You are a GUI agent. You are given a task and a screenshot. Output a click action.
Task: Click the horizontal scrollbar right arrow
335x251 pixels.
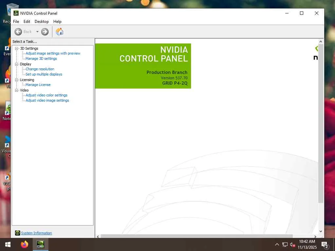[x=315, y=237]
